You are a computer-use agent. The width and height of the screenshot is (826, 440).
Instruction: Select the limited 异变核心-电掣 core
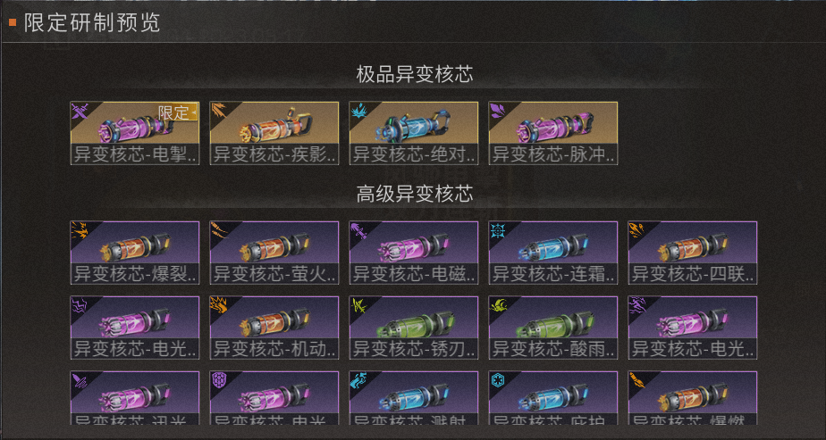tap(135, 133)
